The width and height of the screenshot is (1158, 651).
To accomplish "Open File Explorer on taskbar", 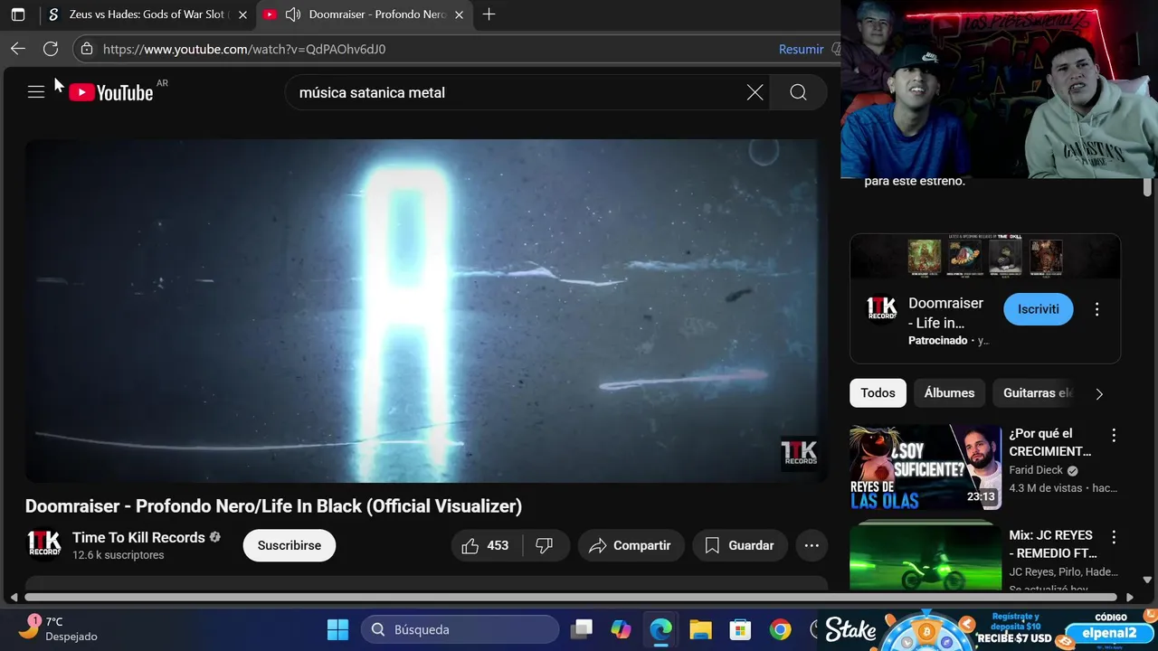I will click(700, 629).
